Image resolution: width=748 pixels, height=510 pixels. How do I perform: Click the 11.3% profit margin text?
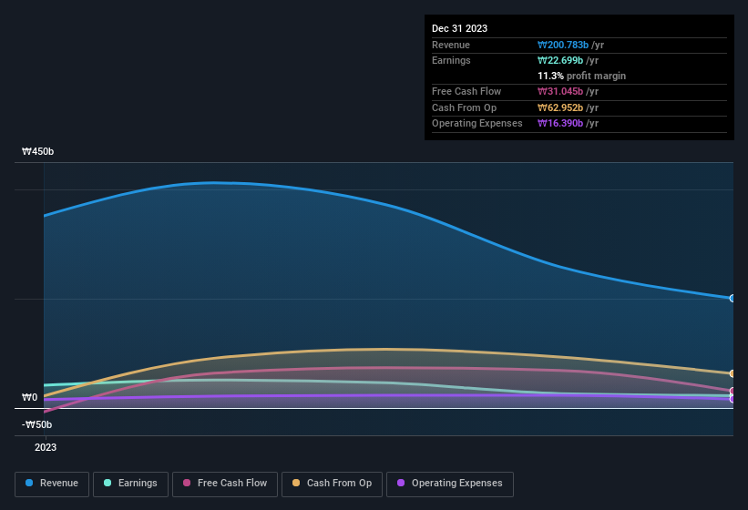pos(581,76)
